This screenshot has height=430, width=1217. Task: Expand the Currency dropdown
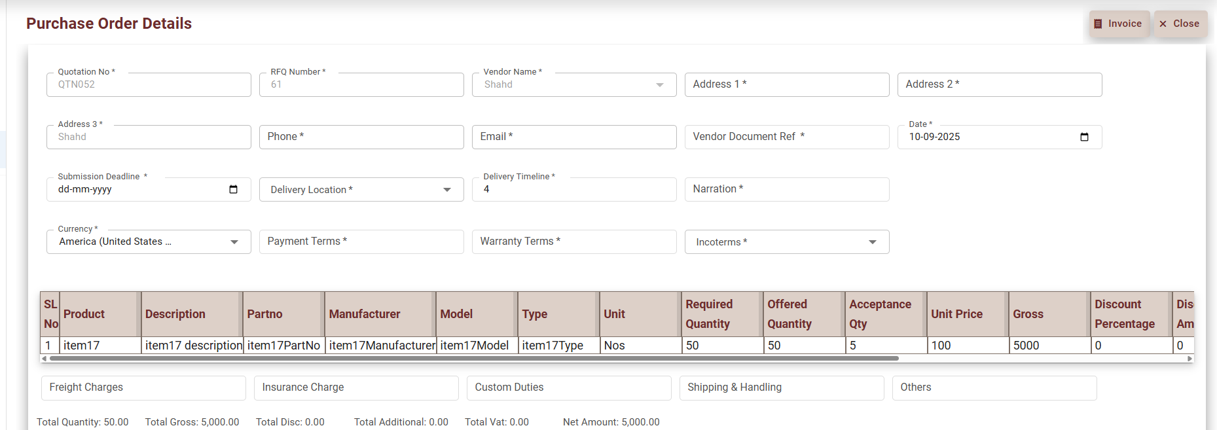point(234,242)
